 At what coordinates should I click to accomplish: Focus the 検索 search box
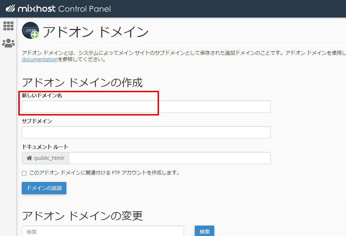[x=103, y=231]
